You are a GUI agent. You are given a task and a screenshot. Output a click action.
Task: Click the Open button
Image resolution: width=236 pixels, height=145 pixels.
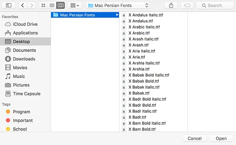click(221, 139)
